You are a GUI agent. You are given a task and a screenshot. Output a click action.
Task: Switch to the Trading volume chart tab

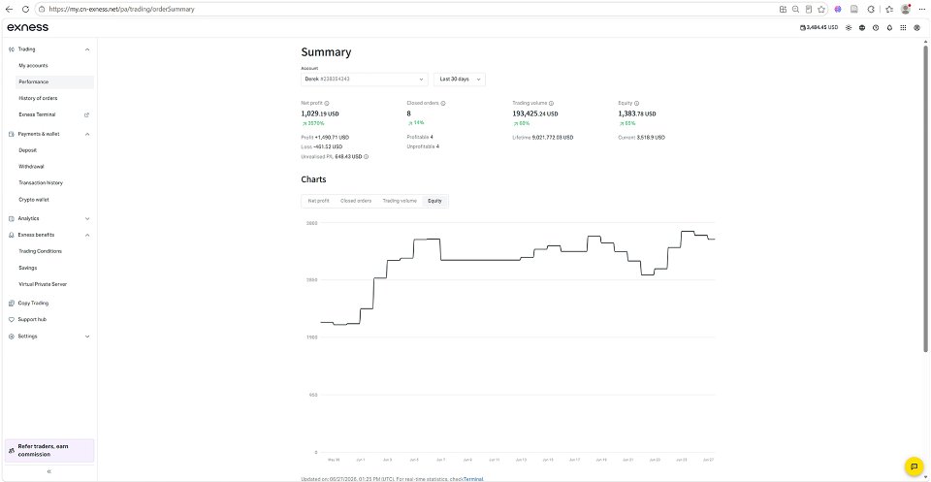point(400,201)
